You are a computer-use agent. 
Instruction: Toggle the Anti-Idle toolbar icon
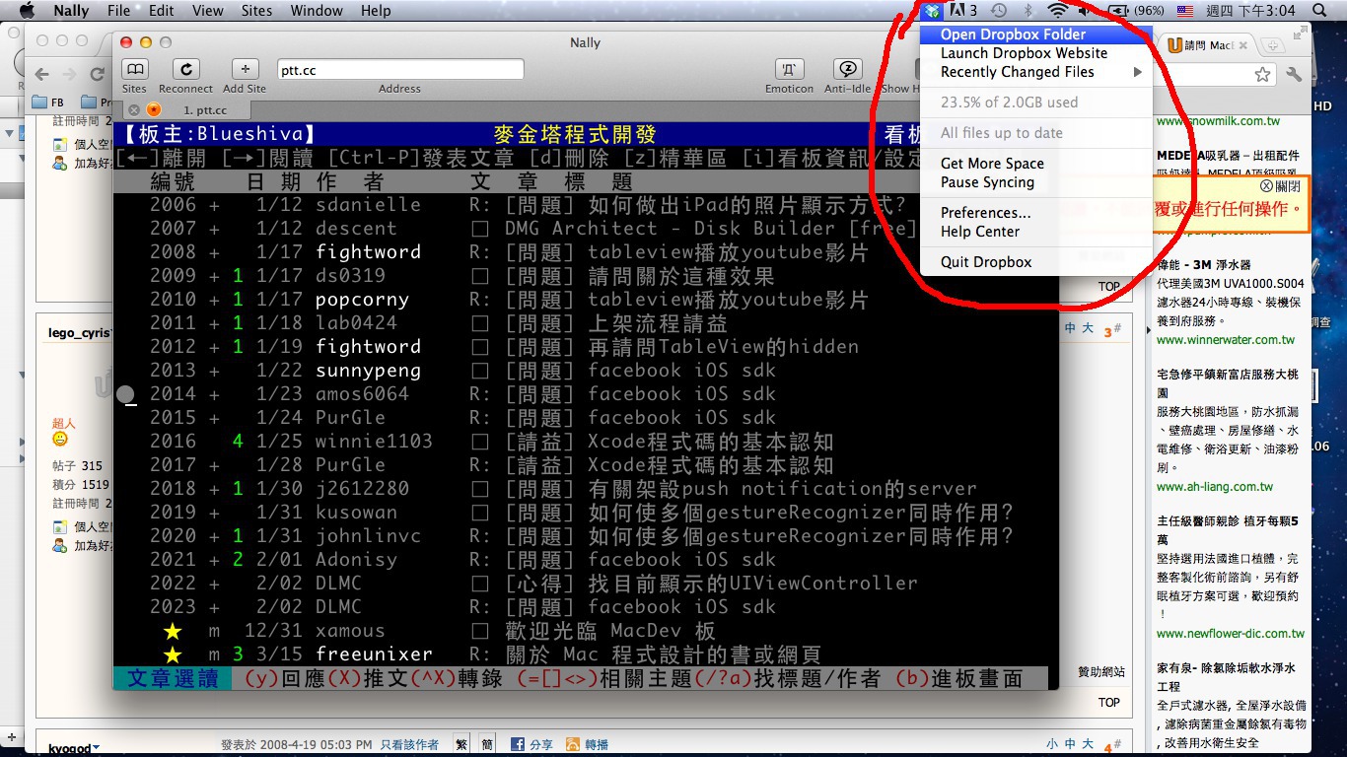(848, 69)
